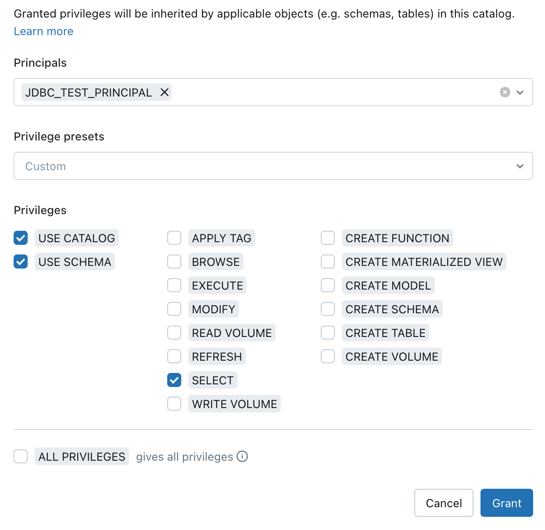Clear all principals with the circled X icon
Viewport: 545px width, 530px height.
pos(505,92)
